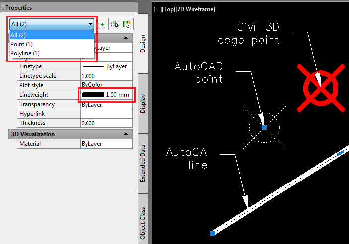Click the Linetype scale property label

(38, 76)
